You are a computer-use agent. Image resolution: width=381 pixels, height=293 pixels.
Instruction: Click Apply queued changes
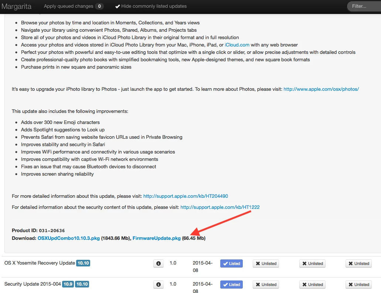68,6
